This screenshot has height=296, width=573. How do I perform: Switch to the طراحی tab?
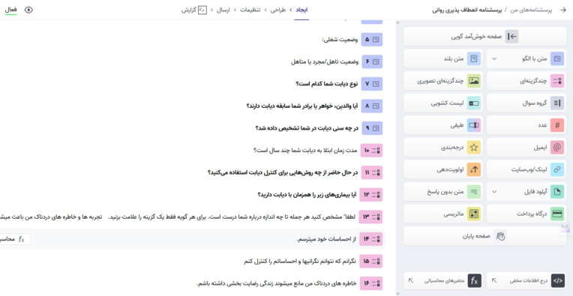point(277,10)
